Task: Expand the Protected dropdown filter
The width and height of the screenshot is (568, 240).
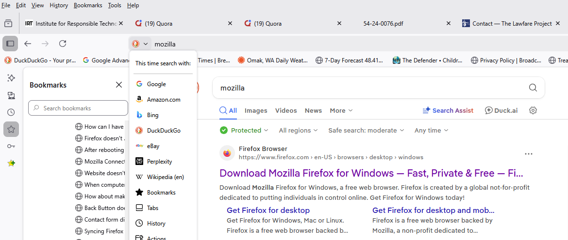Action: tap(244, 130)
